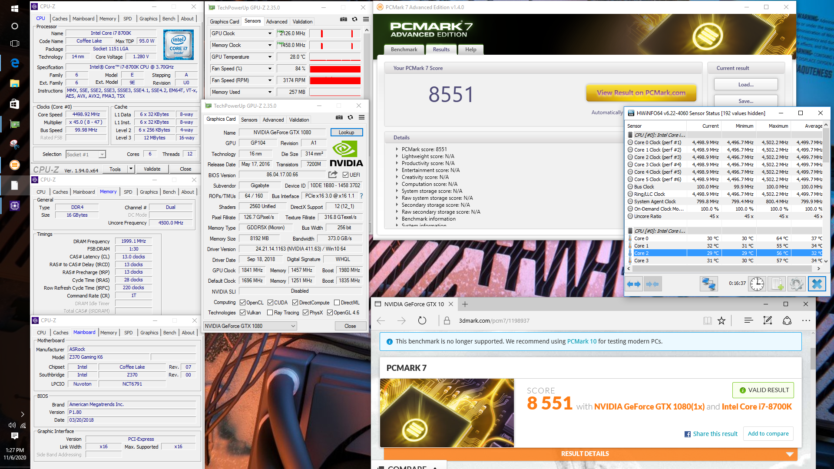Screen dimensions: 834x469
Task: Toggle the DirectCompute checkbox
Action: pos(295,303)
